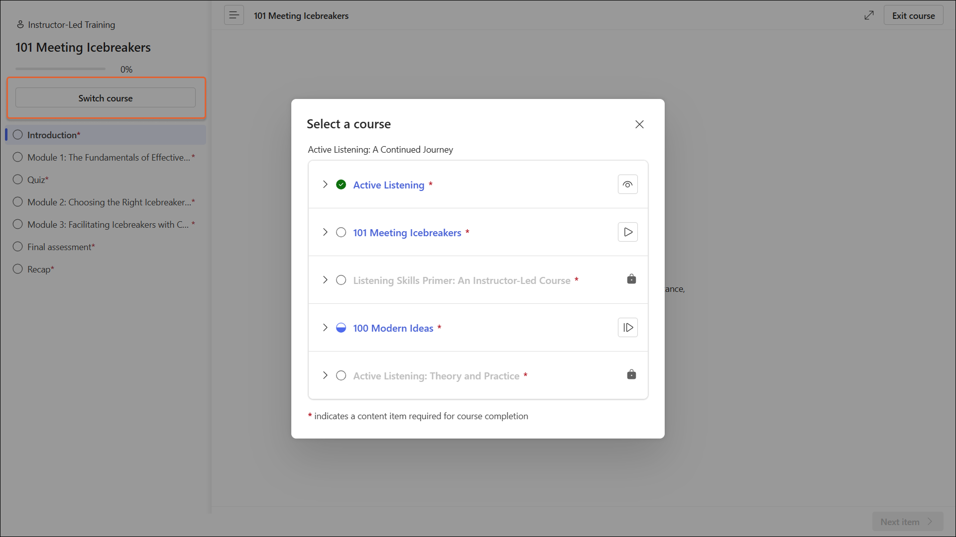Select the Introduction status circle
Image resolution: width=956 pixels, height=537 pixels.
[18, 135]
